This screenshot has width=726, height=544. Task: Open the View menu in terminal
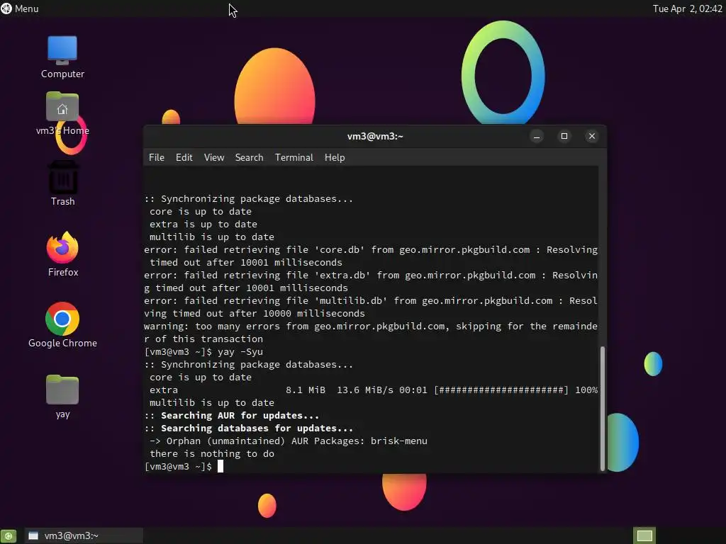point(214,157)
